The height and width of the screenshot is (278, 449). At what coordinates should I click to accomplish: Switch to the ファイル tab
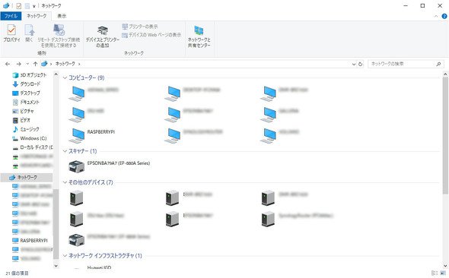pyautogui.click(x=11, y=16)
